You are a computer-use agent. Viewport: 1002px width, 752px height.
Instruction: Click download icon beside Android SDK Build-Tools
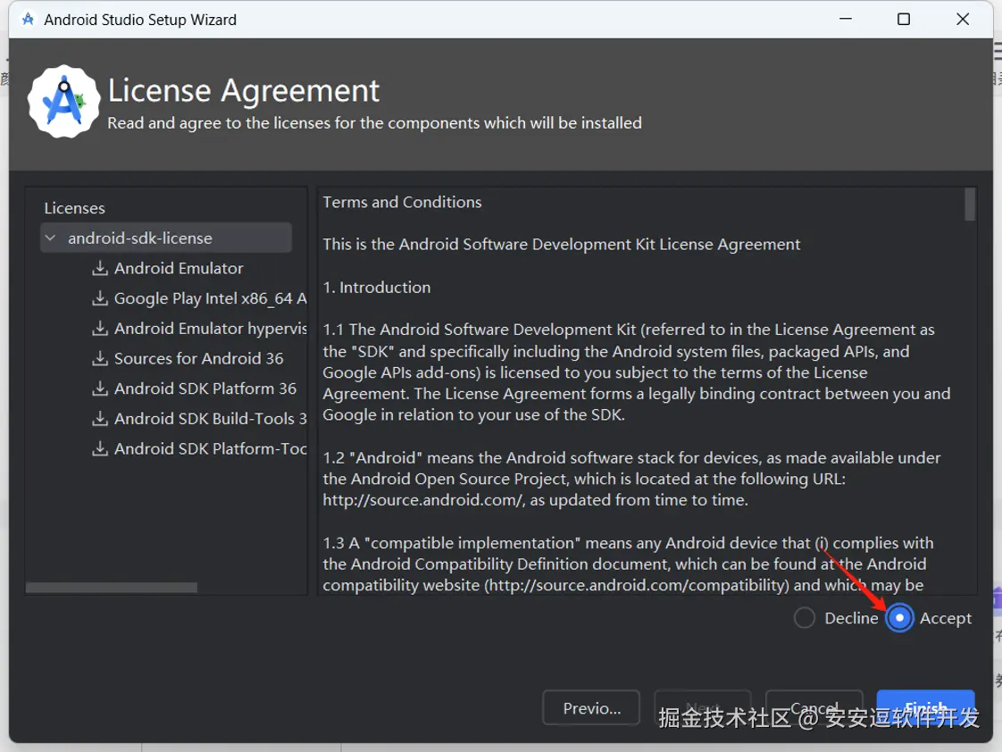99,419
